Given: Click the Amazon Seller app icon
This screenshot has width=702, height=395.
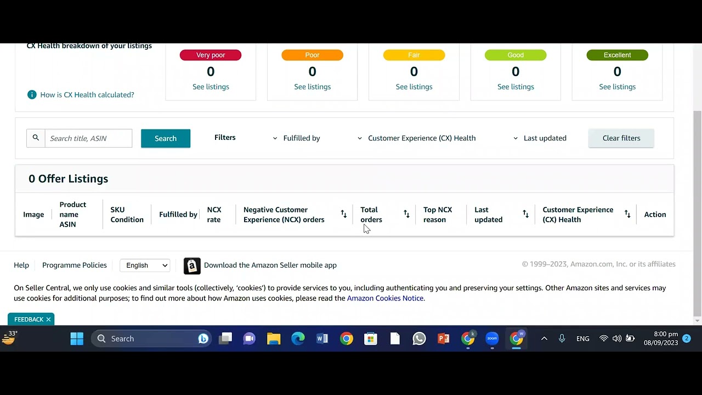Looking at the screenshot, I should pos(192,266).
